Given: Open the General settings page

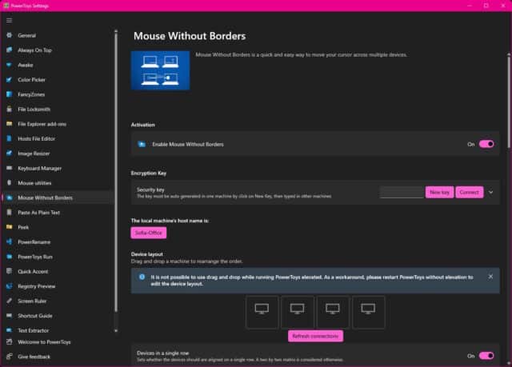Looking at the screenshot, I should click(x=57, y=35).
